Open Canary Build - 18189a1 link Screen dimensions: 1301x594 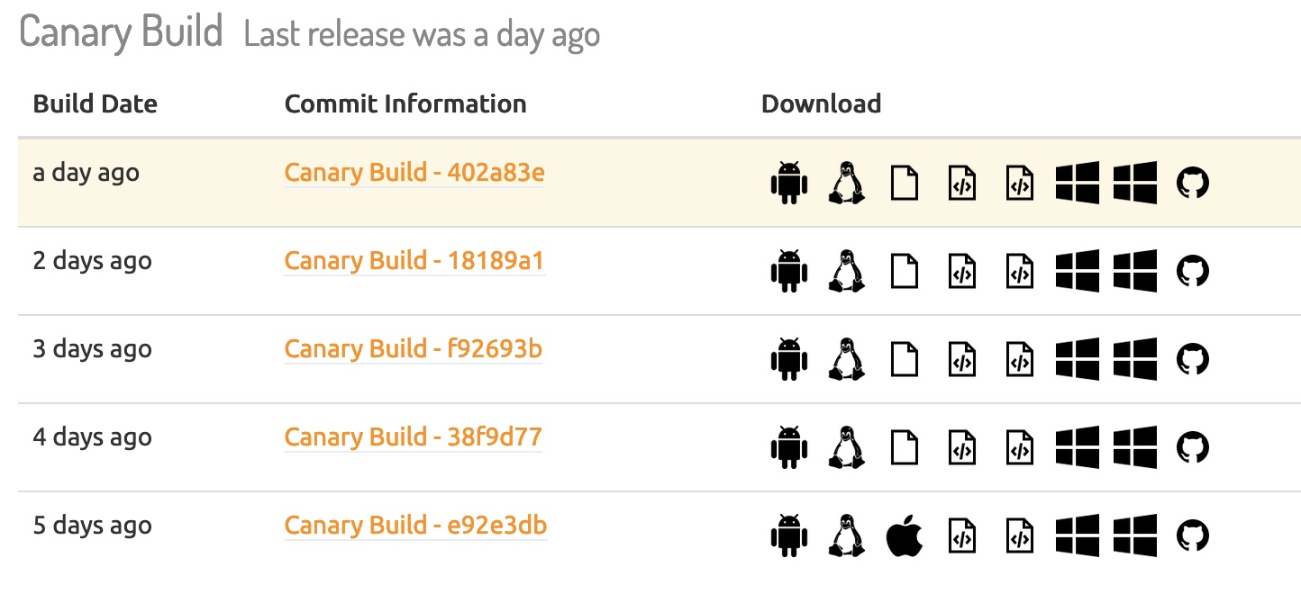[414, 260]
